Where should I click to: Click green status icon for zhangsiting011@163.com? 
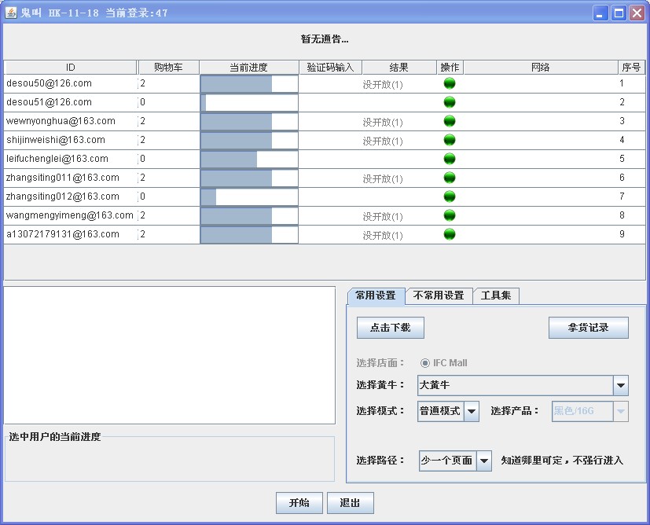[x=450, y=178]
